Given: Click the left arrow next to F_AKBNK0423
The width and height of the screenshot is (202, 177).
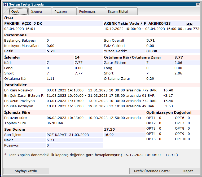Looking at the screenshot, I should click(x=188, y=24).
